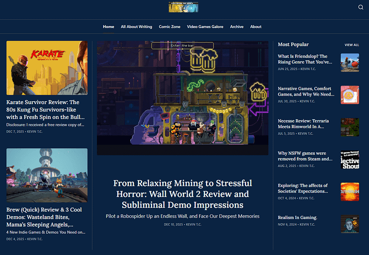369x255 pixels.
Task: Open What Is Friendslop article
Action: [x=305, y=59]
